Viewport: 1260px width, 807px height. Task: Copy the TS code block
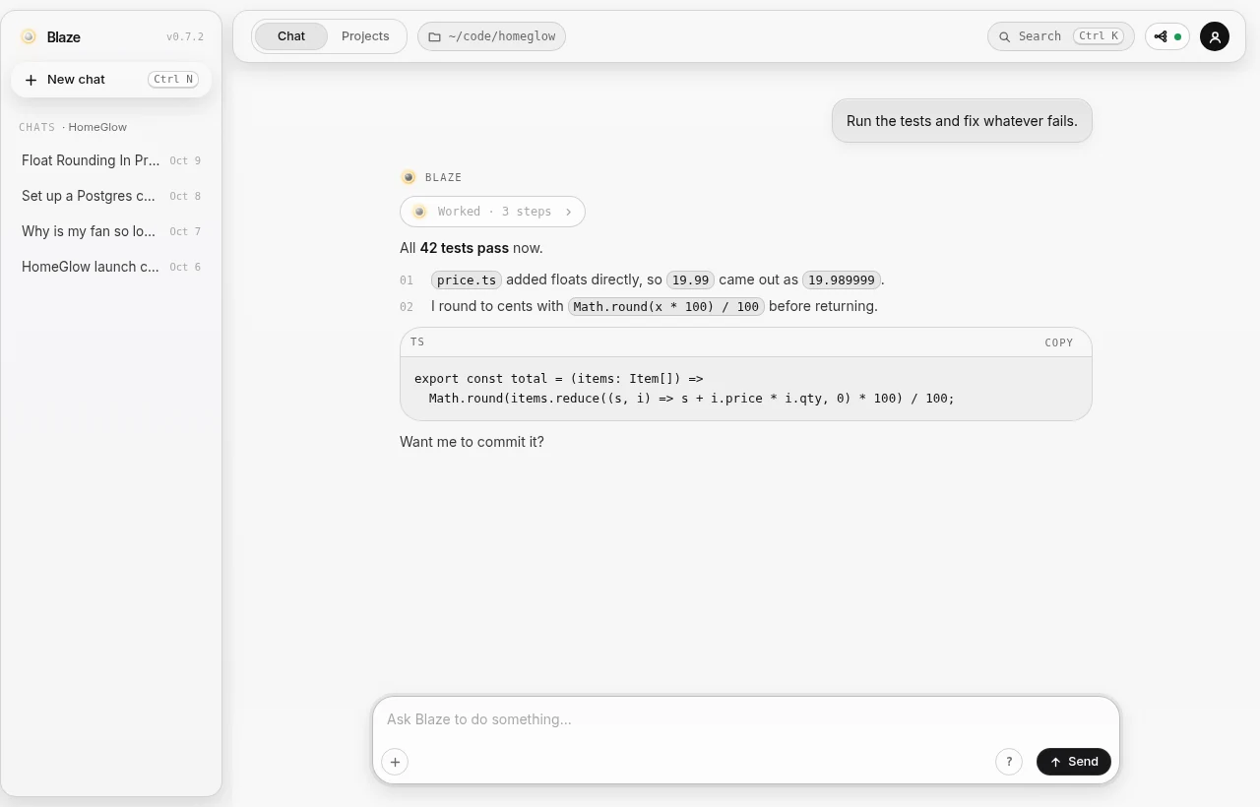pos(1059,342)
